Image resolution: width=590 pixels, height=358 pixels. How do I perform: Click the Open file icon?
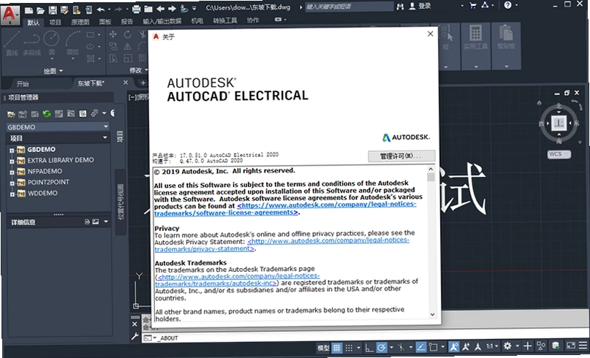(x=41, y=9)
